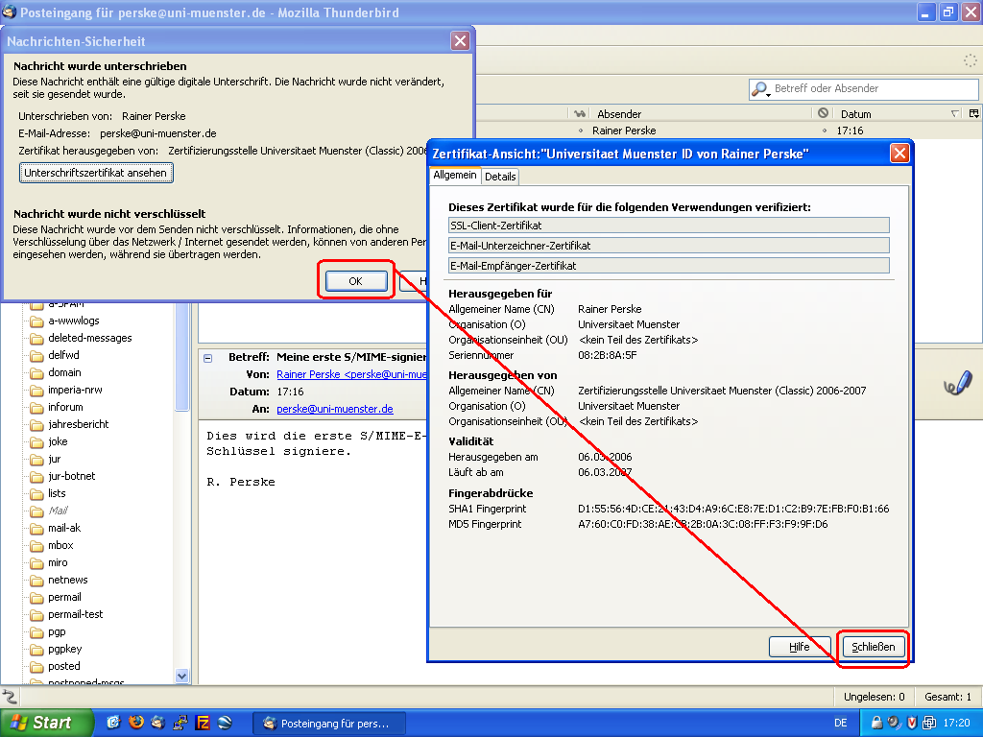This screenshot has height=737, width=983.
Task: Click Schließen in the certificate dialog
Action: pyautogui.click(x=873, y=647)
